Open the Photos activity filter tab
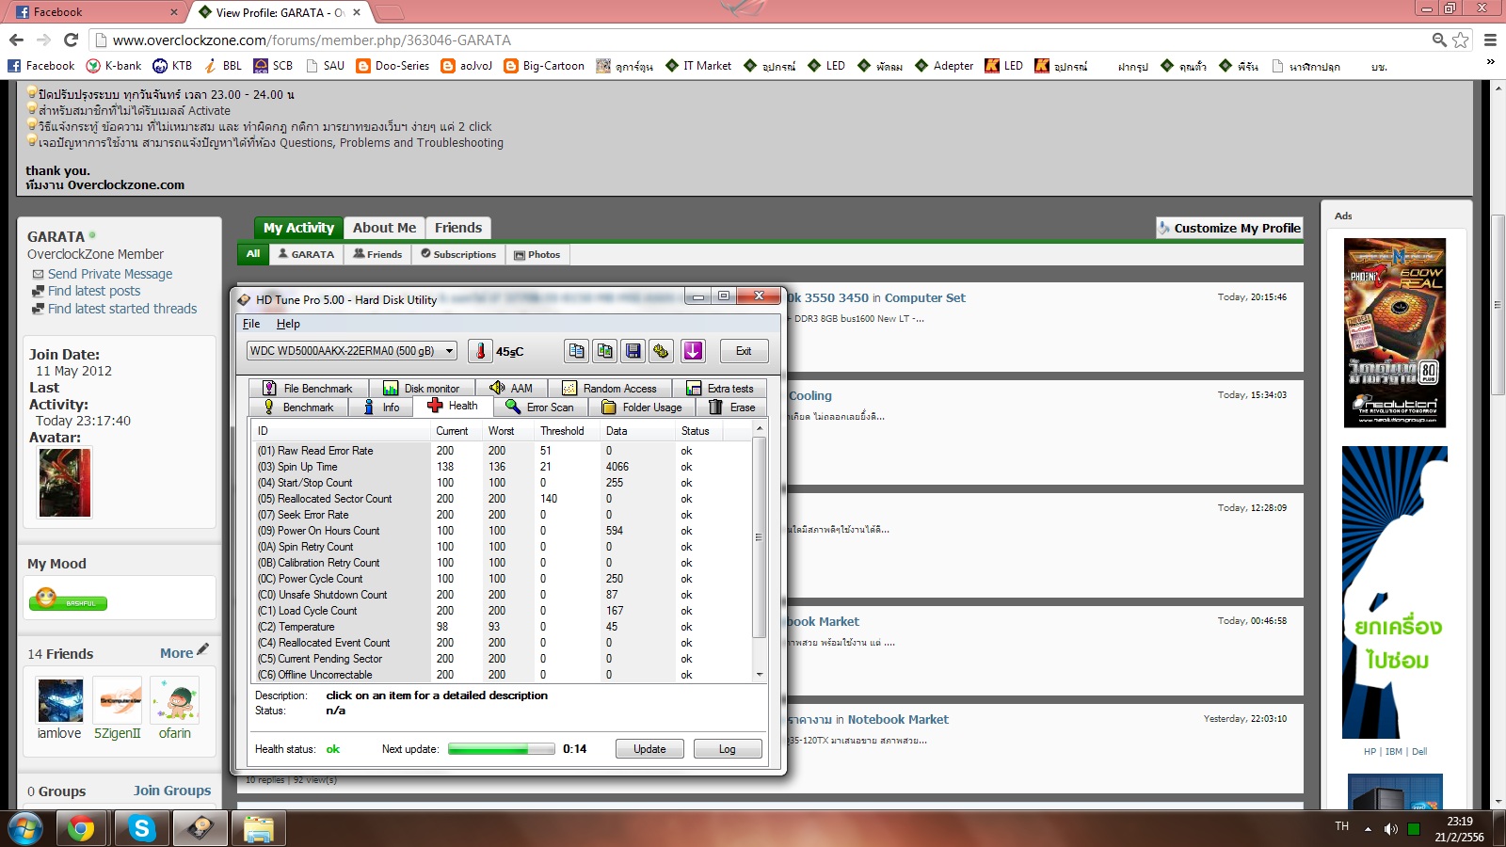Screen dimensions: 1506x847 (x=537, y=254)
